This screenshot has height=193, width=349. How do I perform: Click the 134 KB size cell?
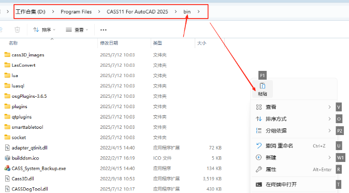pyautogui.click(x=214, y=169)
